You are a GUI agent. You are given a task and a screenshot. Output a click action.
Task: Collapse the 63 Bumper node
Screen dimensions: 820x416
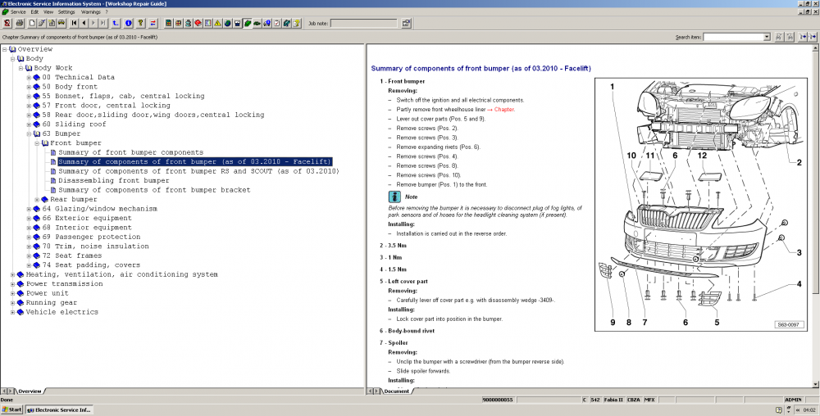coord(29,133)
